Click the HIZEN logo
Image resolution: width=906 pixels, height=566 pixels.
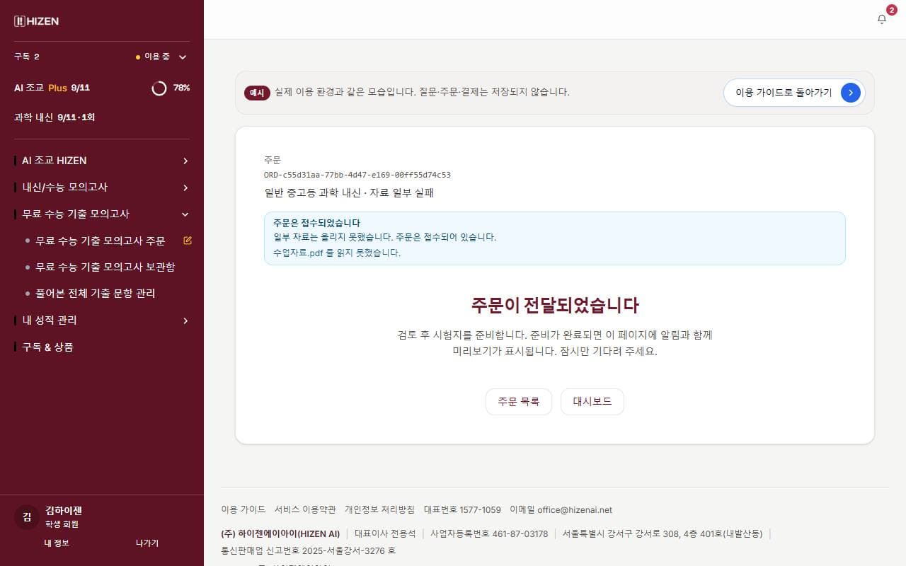pos(37,21)
